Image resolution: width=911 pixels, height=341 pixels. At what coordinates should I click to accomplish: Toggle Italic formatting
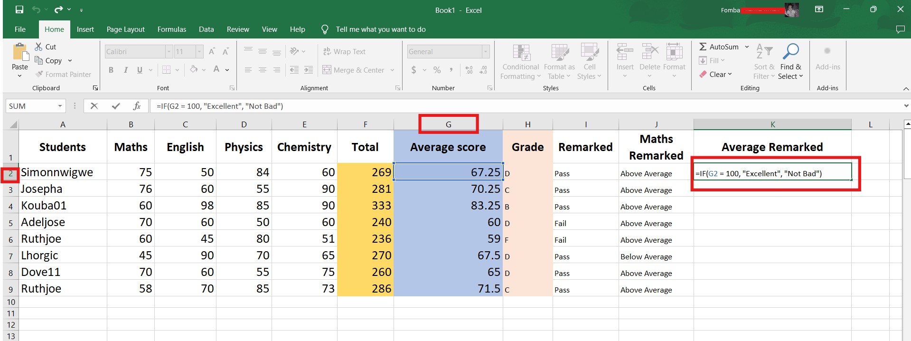pyautogui.click(x=125, y=70)
